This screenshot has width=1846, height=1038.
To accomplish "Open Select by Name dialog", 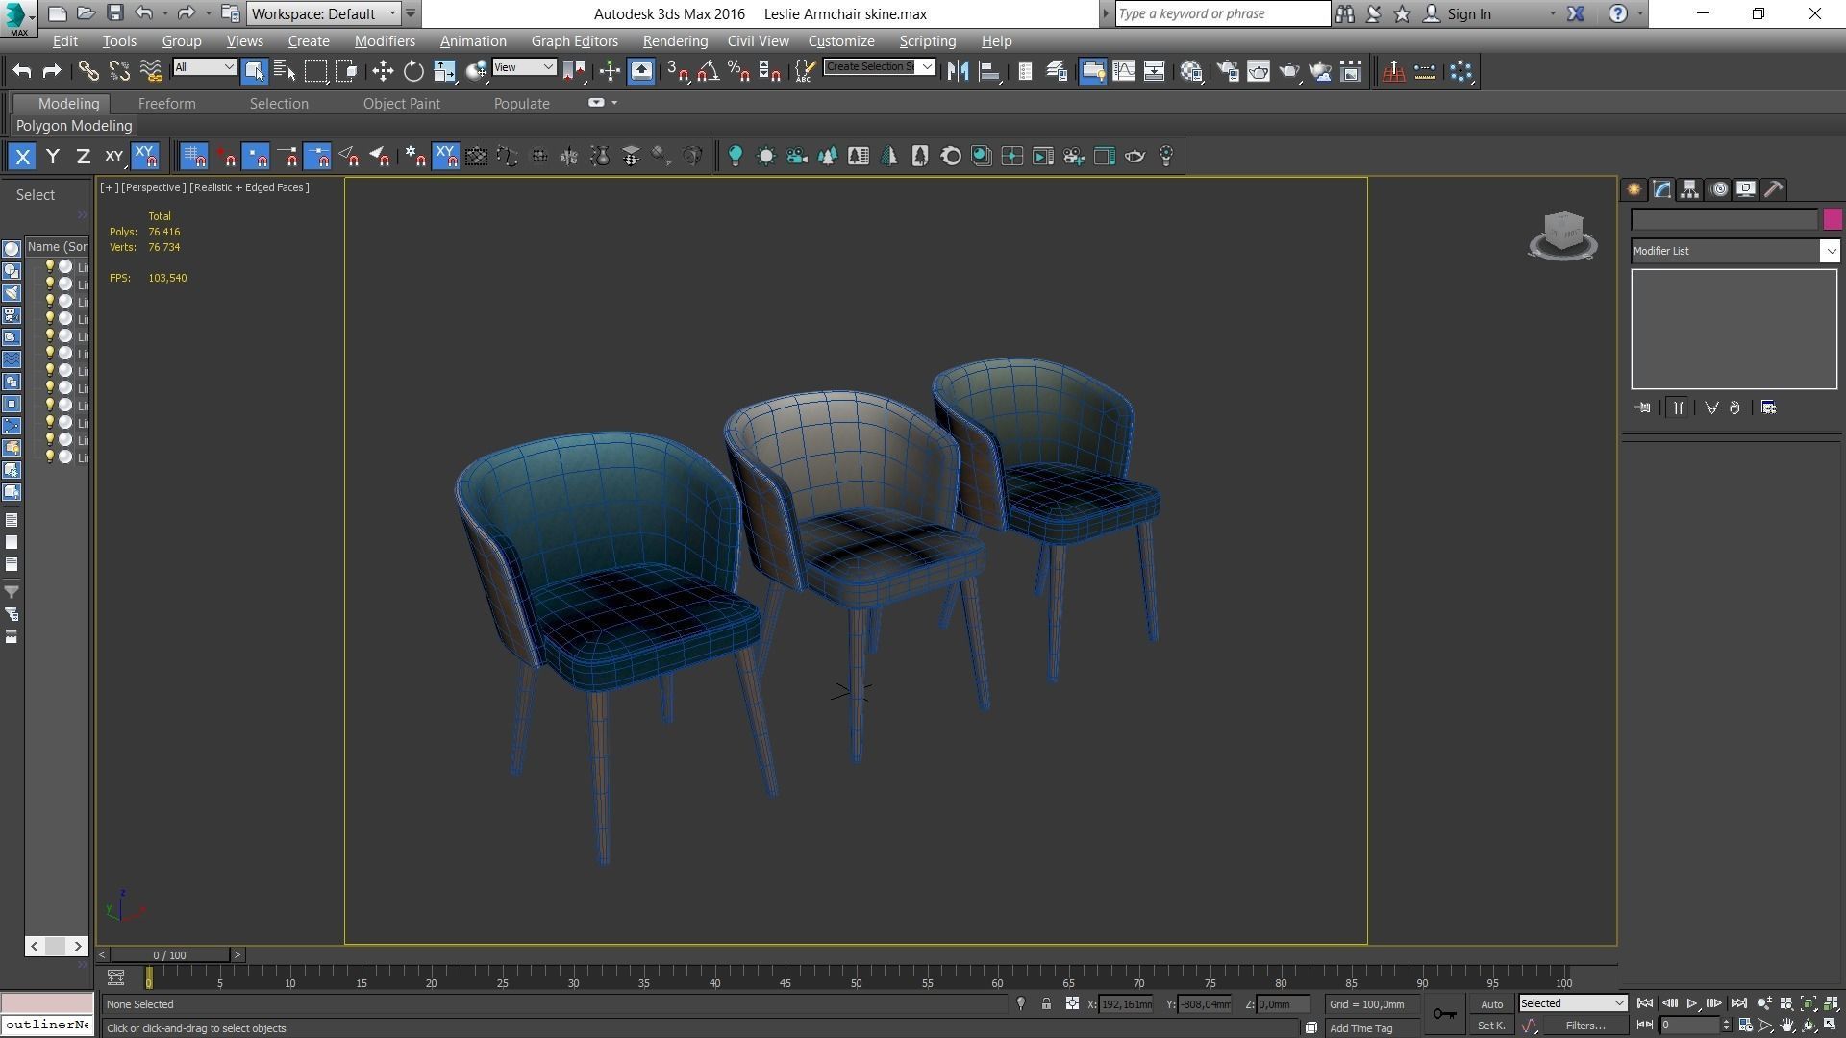I will (285, 71).
